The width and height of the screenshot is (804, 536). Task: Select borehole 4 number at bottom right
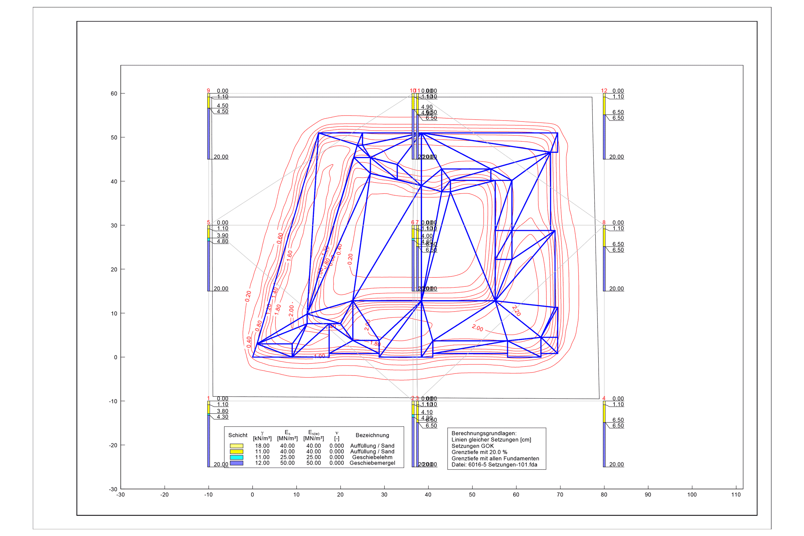[604, 398]
